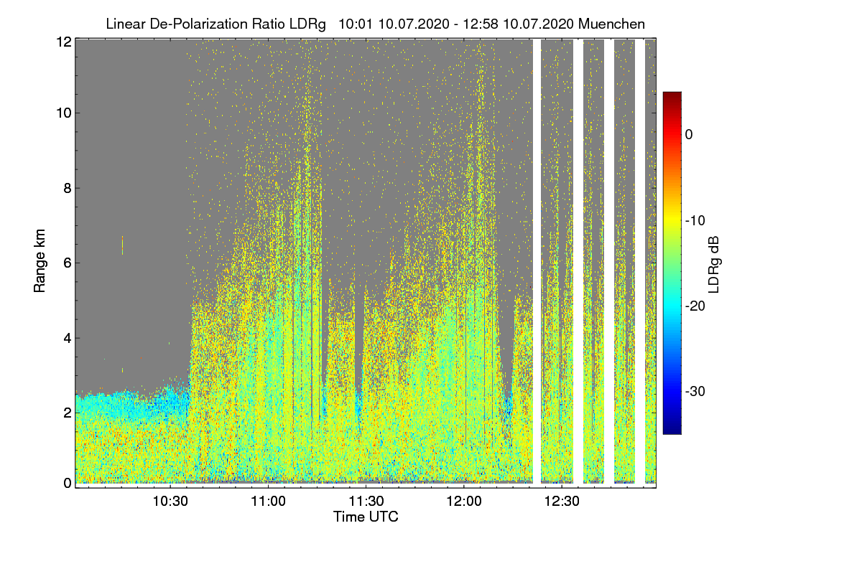862x574 pixels.
Task: Click the station name 'Muenchen' in title
Action: point(611,24)
